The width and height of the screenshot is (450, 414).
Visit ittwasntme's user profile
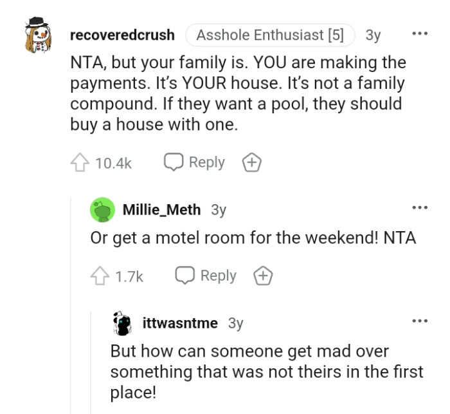180,323
